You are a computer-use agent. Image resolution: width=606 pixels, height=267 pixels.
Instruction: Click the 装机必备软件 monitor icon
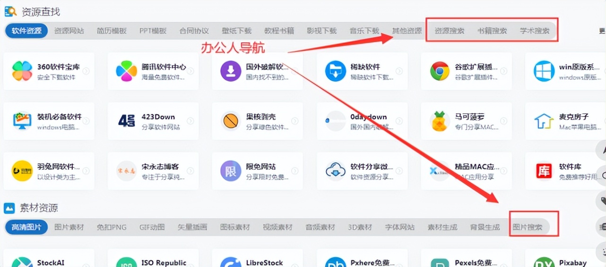pos(22,121)
